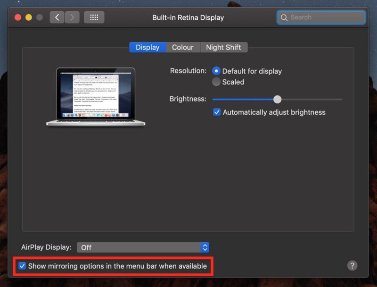Click the AirPlay Display dropdown arrows icon
This screenshot has height=287, width=377.
(x=205, y=247)
